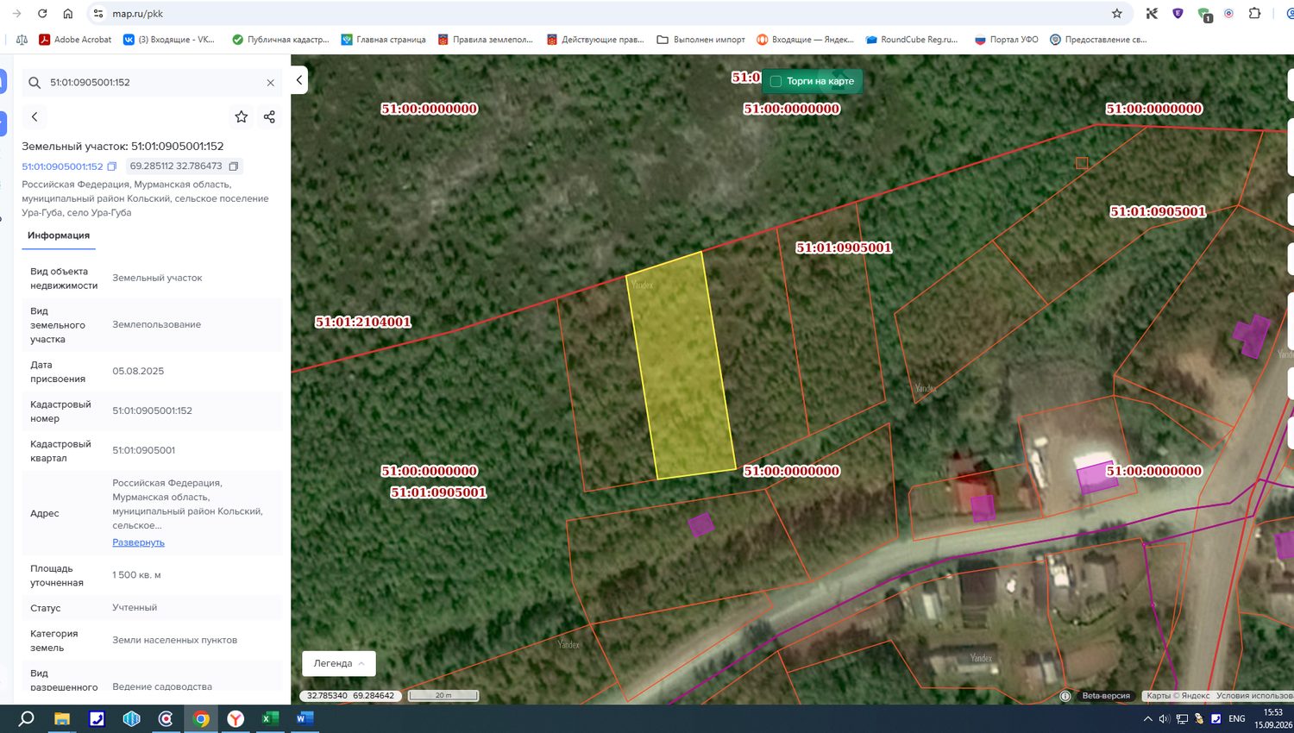Open Windows taskbar search

pos(27,718)
